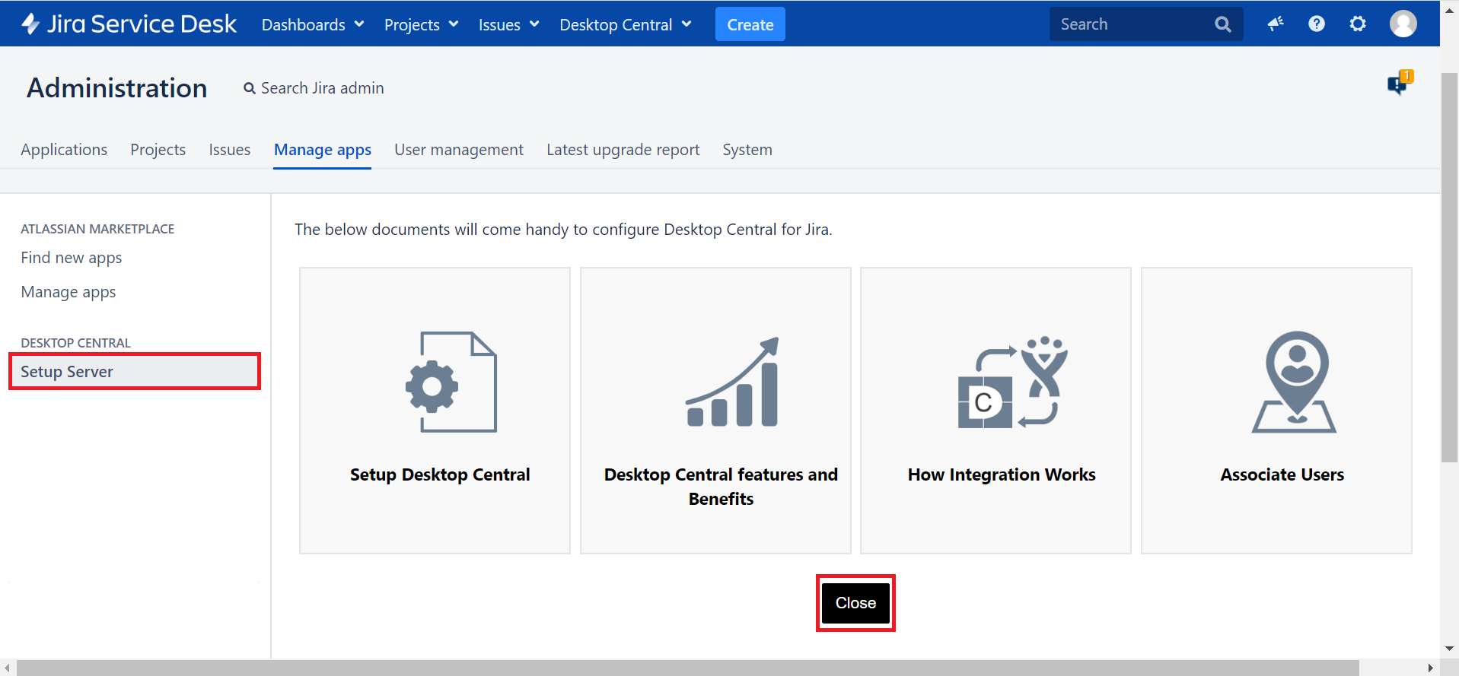Click the DESKTOP CENTRAL section label
The image size is (1459, 676).
pos(76,343)
